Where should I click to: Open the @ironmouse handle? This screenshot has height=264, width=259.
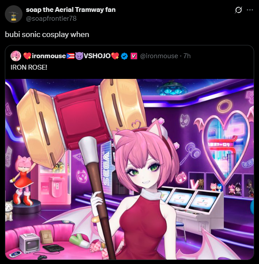tap(159, 56)
